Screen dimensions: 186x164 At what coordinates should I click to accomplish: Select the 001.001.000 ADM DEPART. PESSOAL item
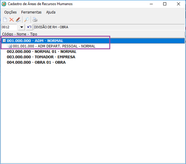[x=54, y=46]
